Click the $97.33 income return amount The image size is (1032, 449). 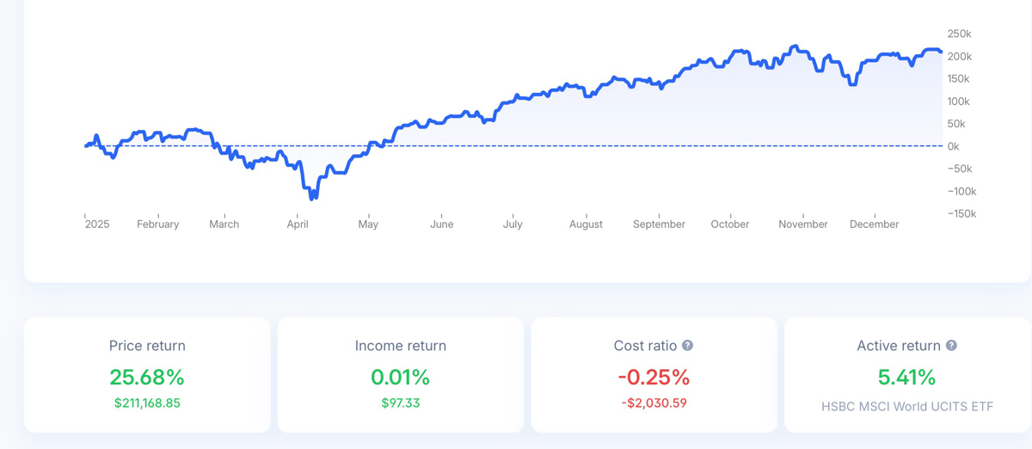tap(401, 403)
